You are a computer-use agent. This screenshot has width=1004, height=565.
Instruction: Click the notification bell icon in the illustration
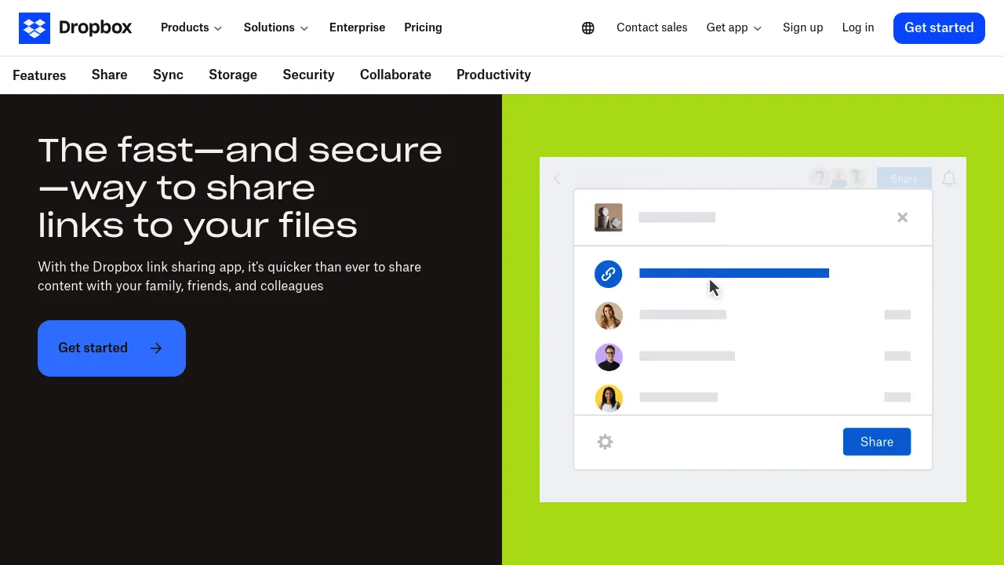point(949,179)
